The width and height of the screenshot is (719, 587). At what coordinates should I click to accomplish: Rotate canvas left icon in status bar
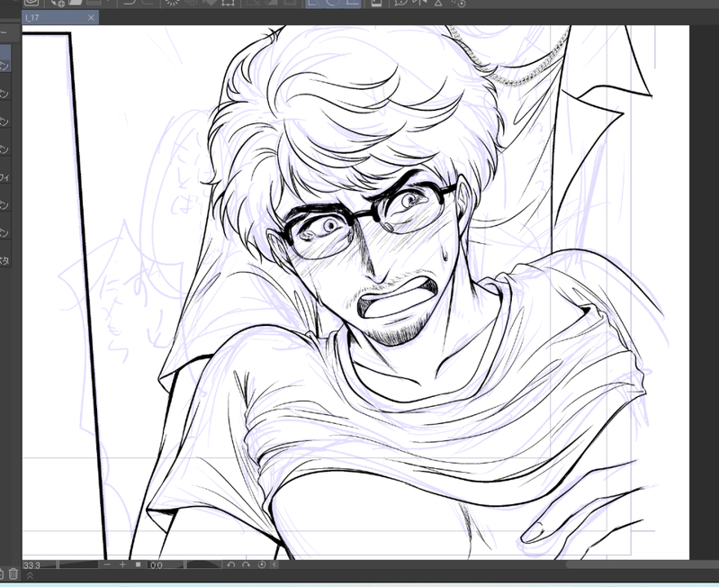[x=231, y=564]
